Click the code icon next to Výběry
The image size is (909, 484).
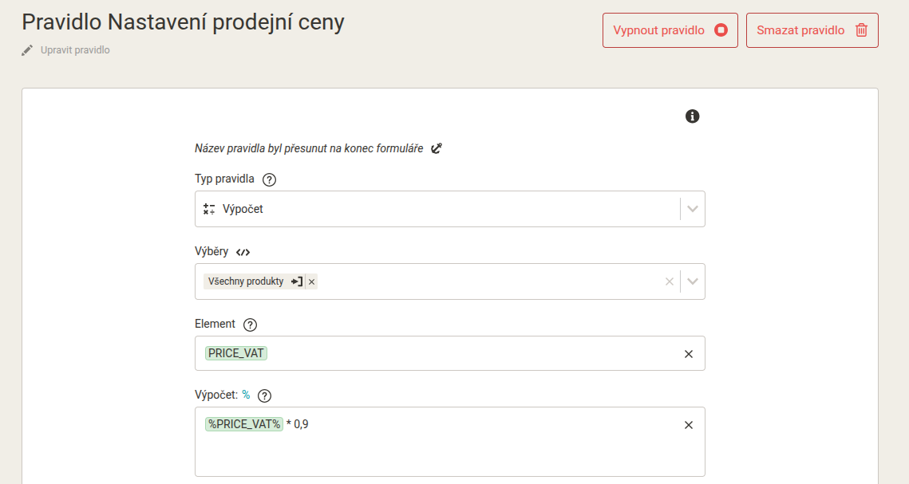[x=243, y=253]
